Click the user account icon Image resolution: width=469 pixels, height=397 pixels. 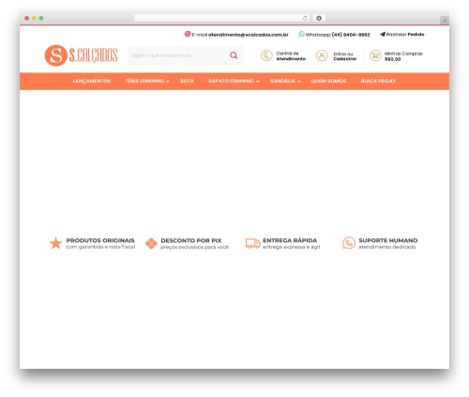pyautogui.click(x=322, y=55)
